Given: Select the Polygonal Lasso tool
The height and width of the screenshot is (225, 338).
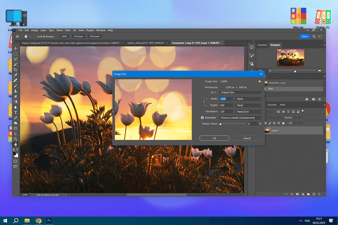Looking at the screenshot, I should [15, 59].
